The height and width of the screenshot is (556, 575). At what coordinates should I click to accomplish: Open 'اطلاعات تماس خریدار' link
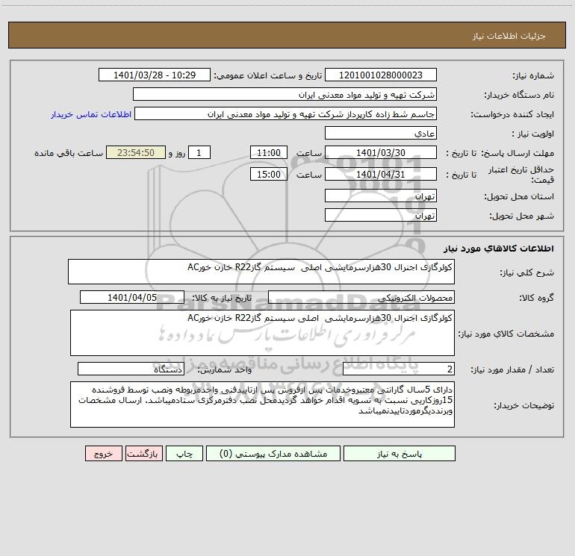(91, 114)
